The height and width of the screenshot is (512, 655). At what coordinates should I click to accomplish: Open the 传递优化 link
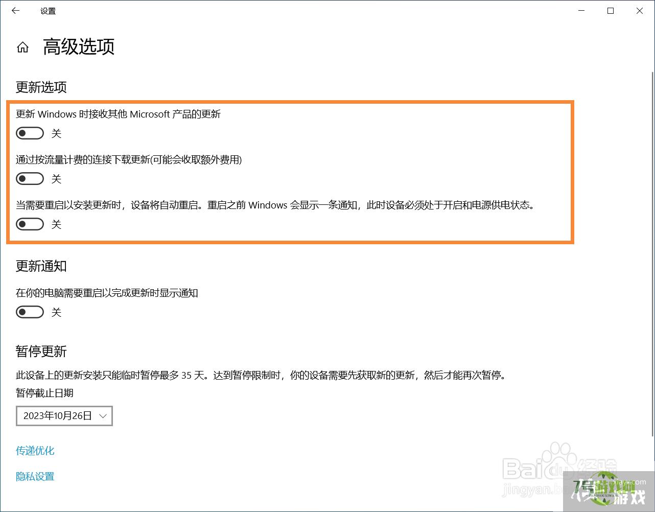click(x=35, y=451)
